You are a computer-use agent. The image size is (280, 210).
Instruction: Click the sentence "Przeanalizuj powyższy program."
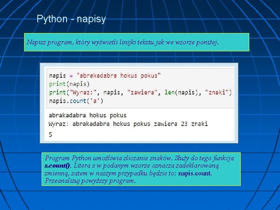90,181
